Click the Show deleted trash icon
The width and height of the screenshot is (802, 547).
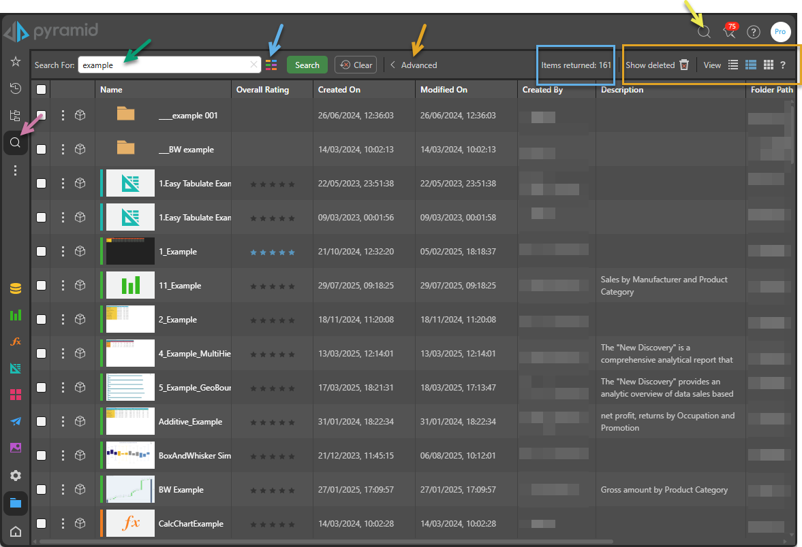[684, 65]
